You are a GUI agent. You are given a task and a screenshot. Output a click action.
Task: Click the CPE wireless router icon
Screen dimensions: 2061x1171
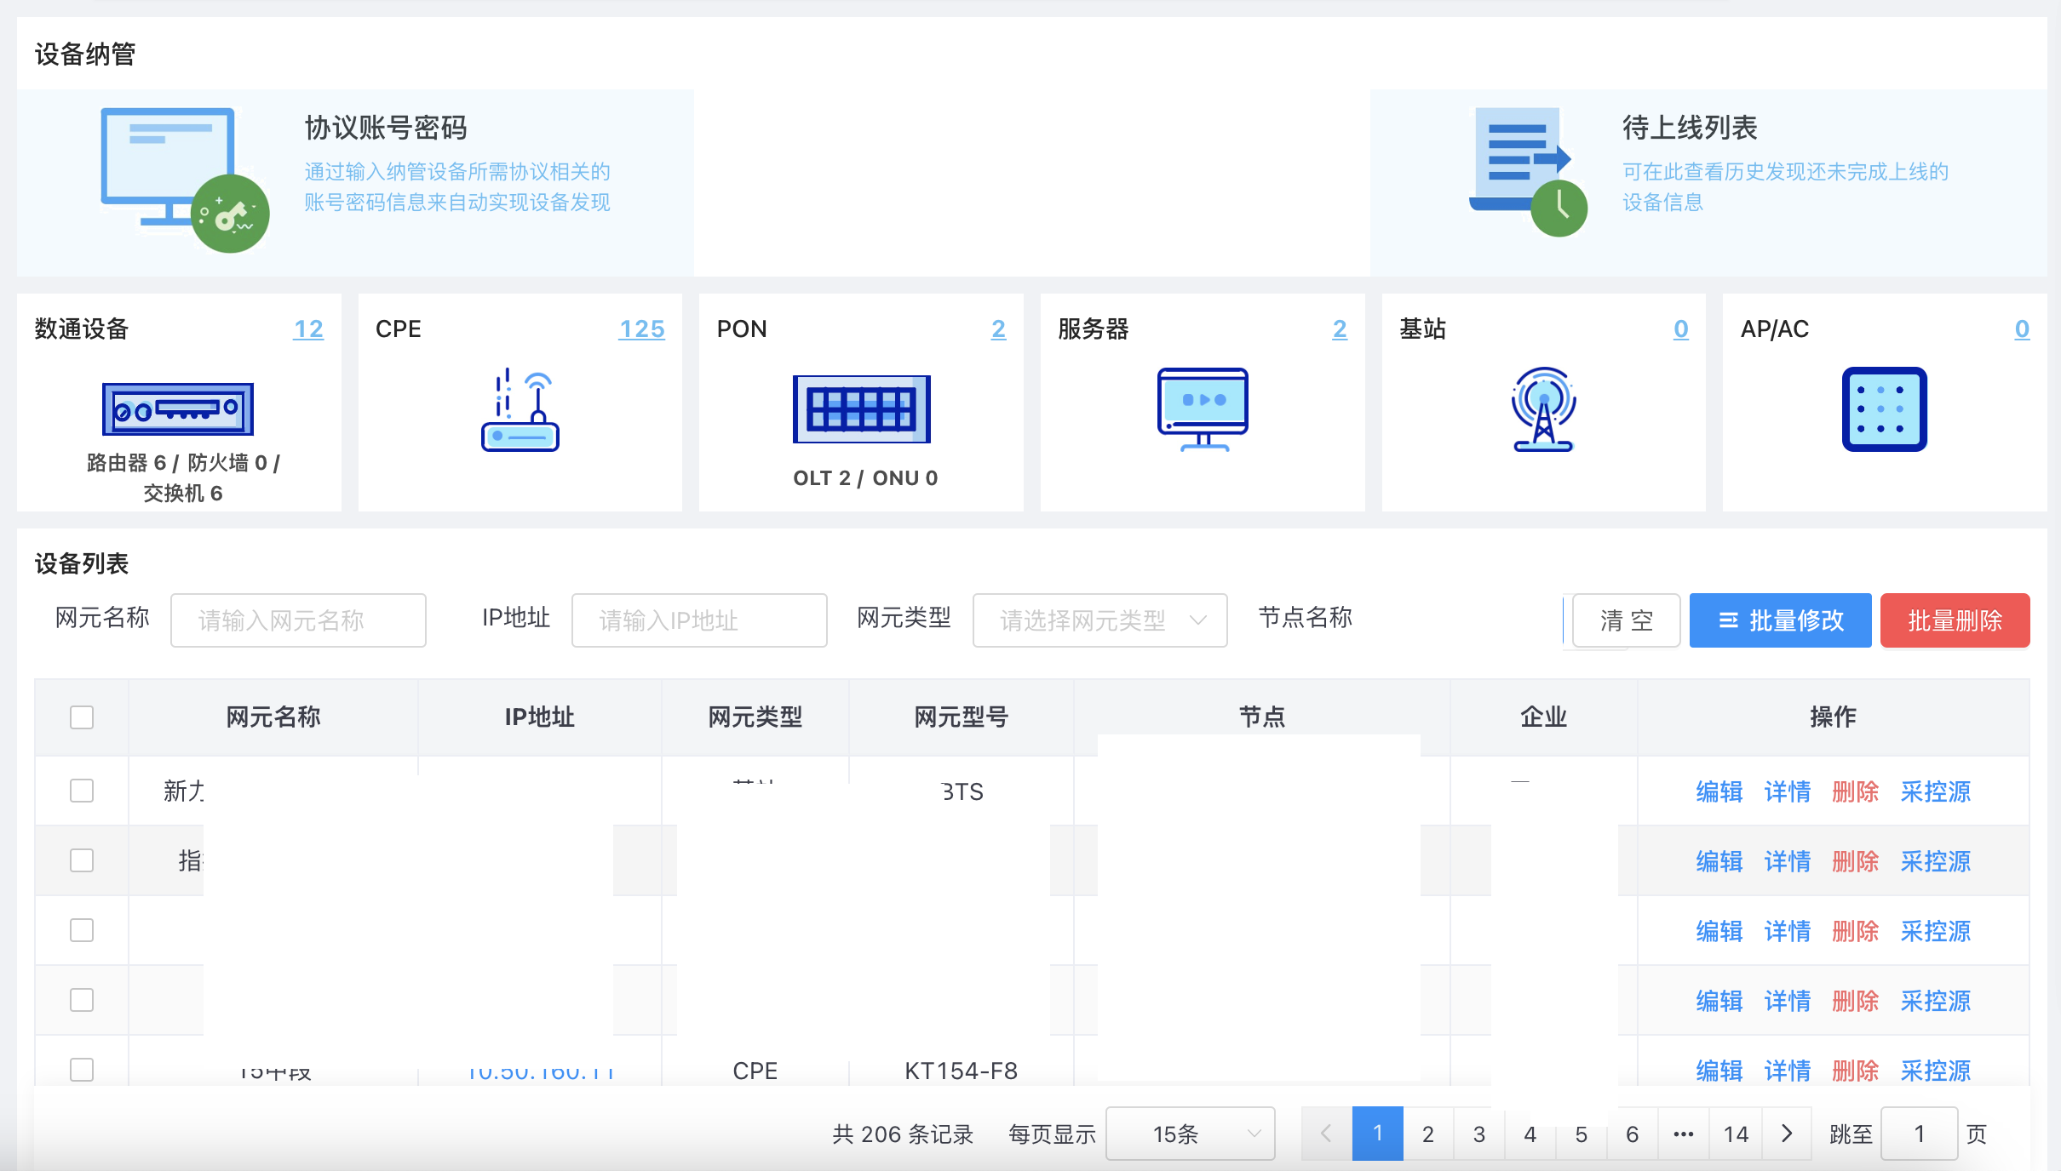click(x=520, y=409)
